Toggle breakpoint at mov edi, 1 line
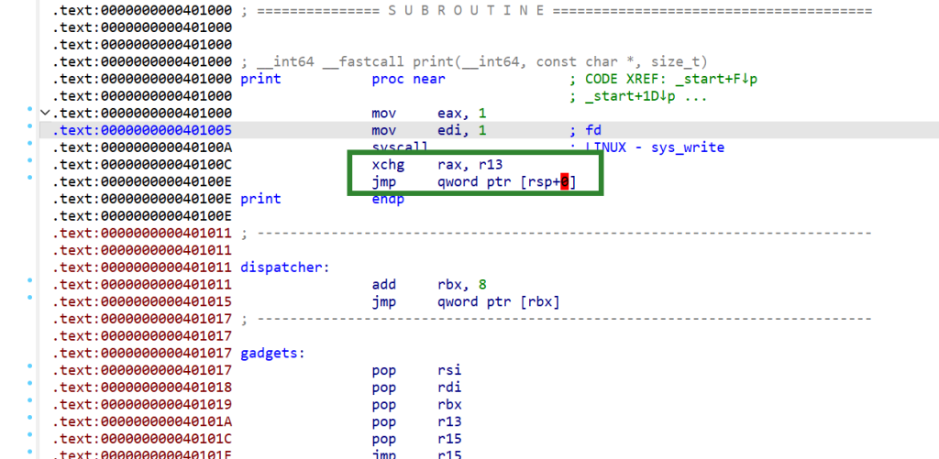 tap(30, 130)
